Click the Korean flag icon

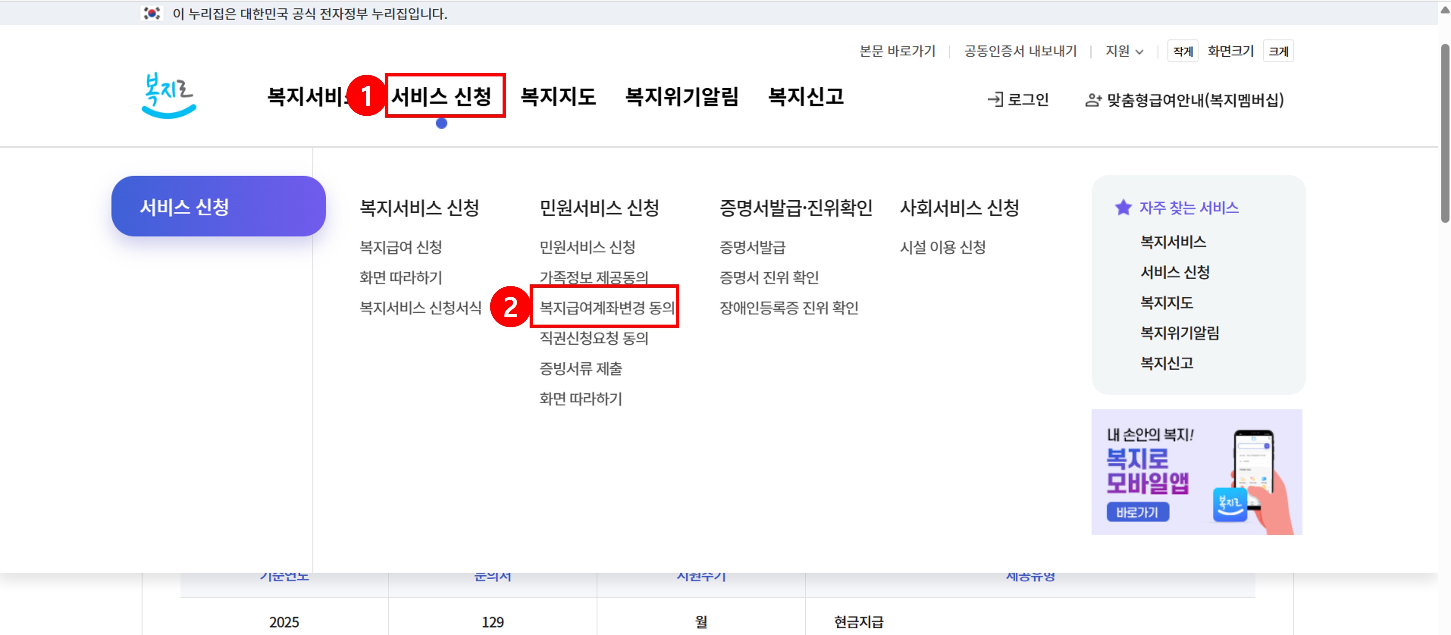[151, 13]
